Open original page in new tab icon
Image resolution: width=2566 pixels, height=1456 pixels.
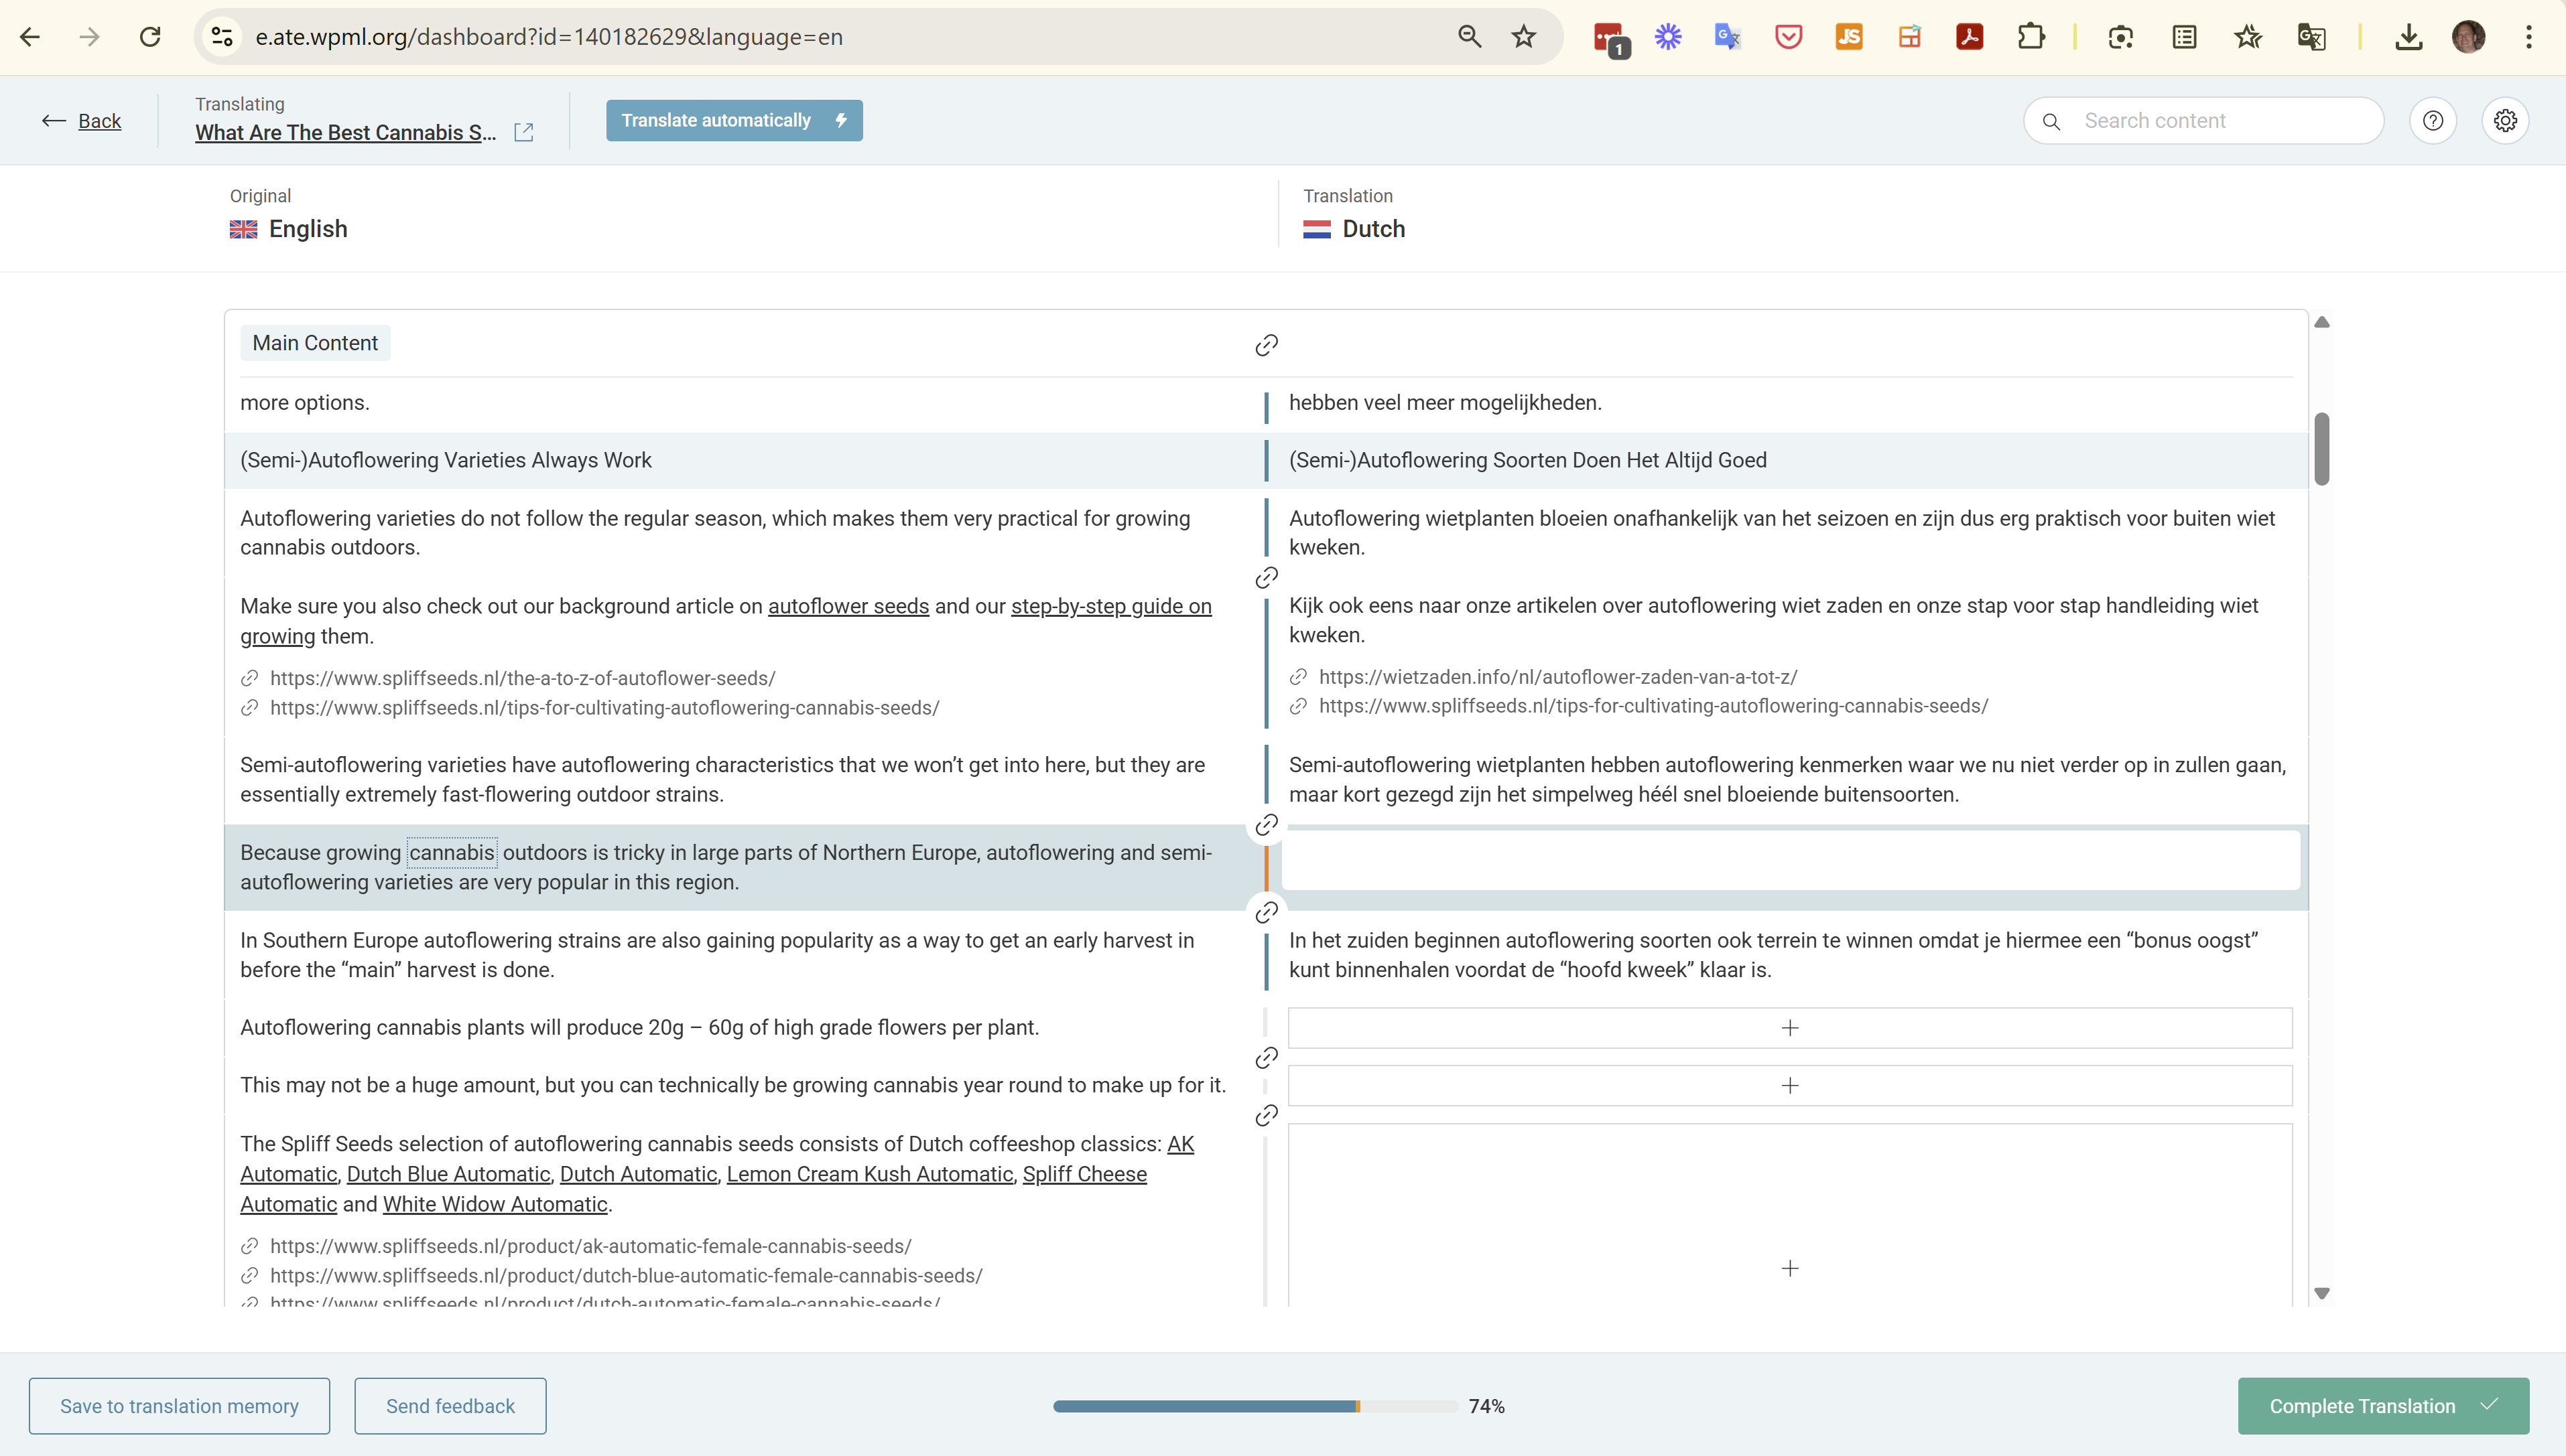point(523,132)
